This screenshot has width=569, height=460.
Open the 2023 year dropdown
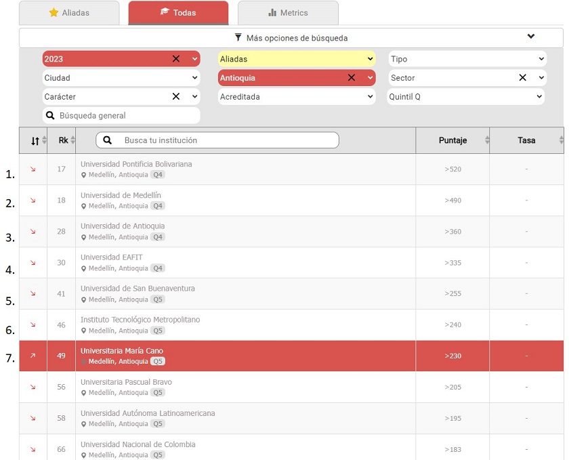(195, 59)
